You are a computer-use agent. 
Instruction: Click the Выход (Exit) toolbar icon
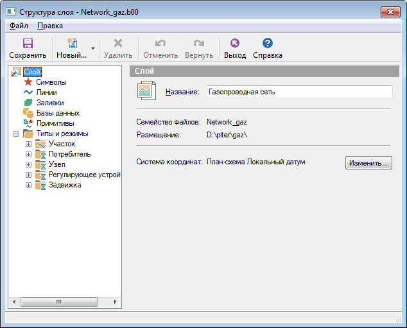coord(234,44)
